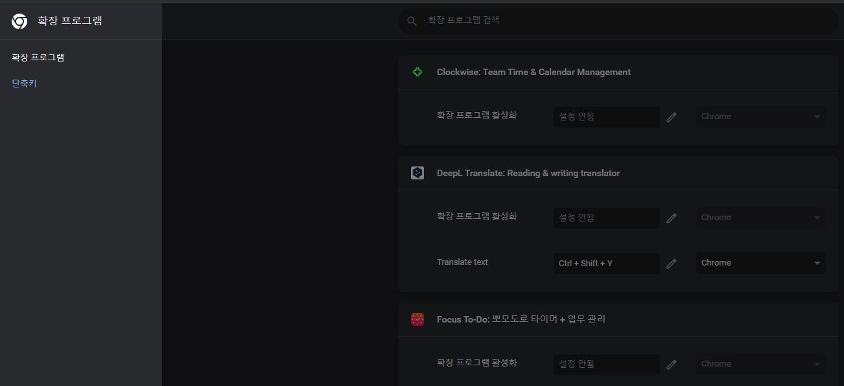The height and width of the screenshot is (386, 844).
Task: Select 확장 프로그램 in the sidebar
Action: pos(38,58)
